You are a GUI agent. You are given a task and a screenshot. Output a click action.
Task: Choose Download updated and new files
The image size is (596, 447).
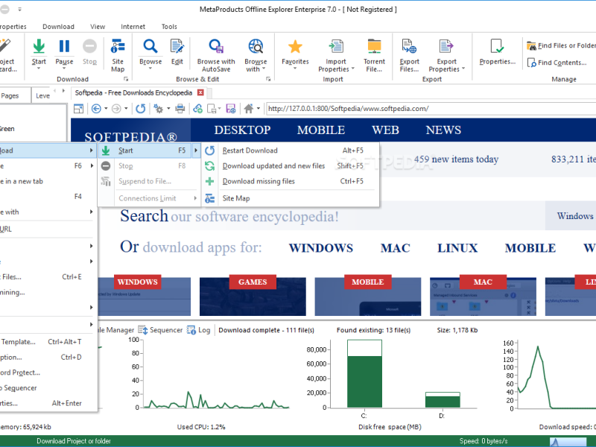291,166
